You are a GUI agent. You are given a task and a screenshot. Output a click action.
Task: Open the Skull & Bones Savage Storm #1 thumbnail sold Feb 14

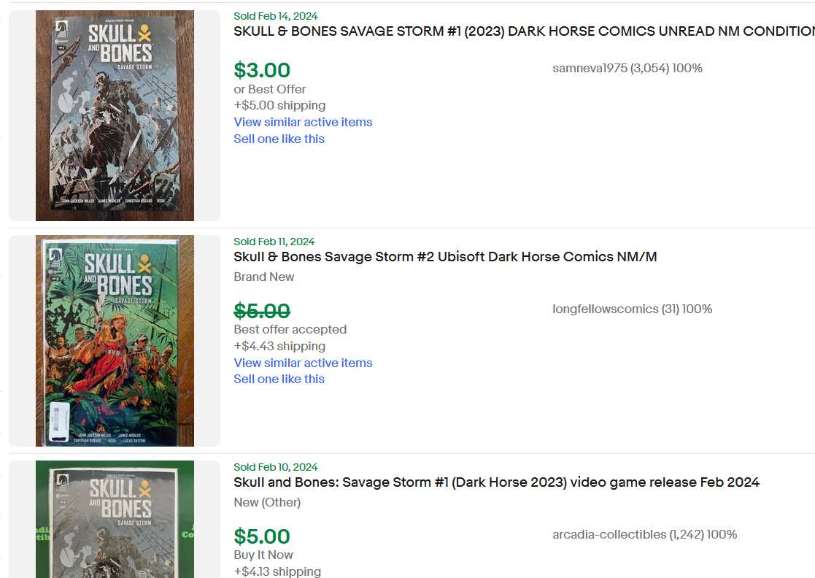click(115, 115)
